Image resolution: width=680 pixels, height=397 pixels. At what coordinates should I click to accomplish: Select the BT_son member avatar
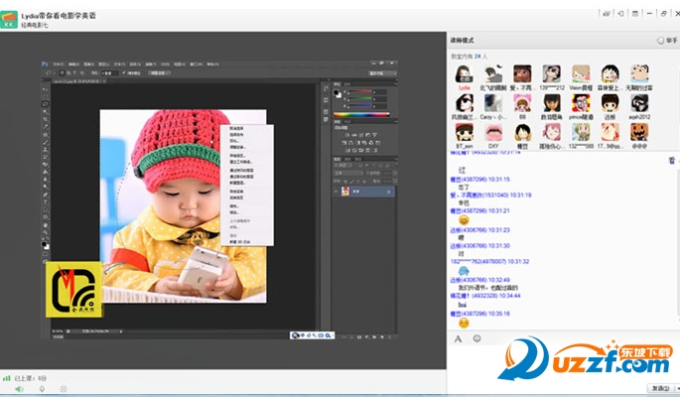click(464, 132)
